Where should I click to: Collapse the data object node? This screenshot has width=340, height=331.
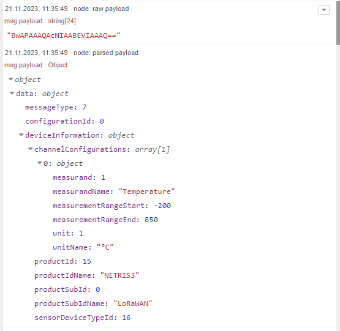12,94
